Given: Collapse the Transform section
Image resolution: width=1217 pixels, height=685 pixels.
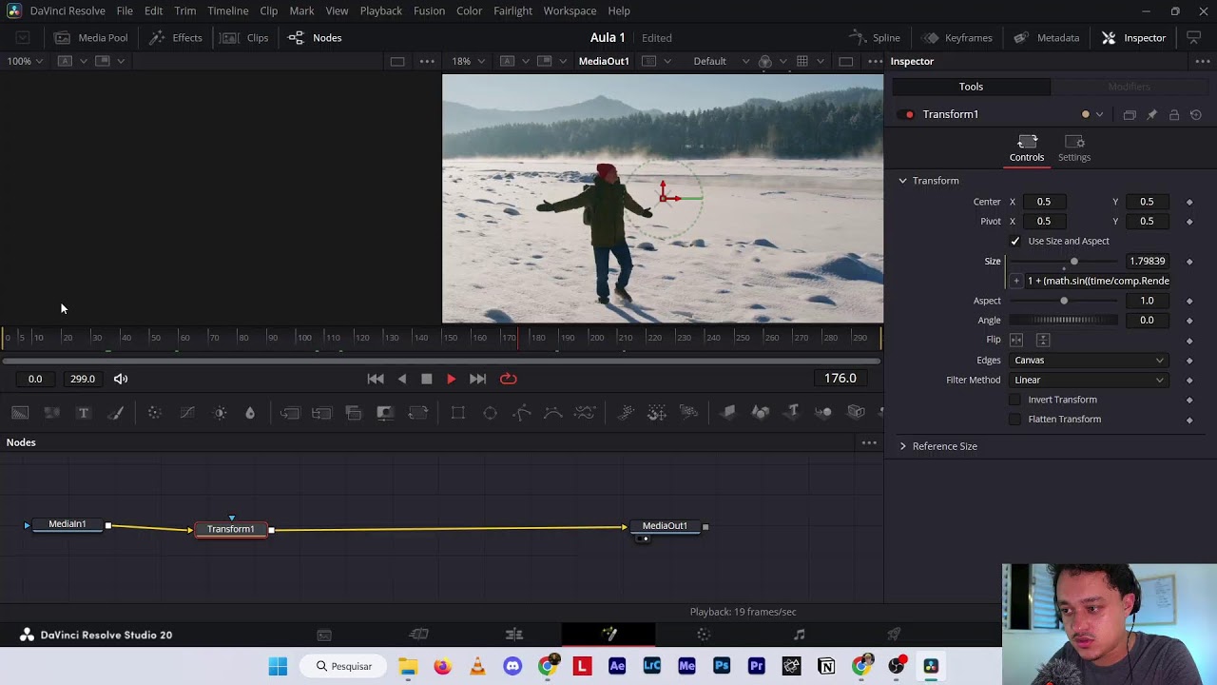Looking at the screenshot, I should pyautogui.click(x=903, y=181).
